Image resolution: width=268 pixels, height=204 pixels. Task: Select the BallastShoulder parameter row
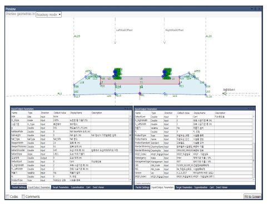70,150
